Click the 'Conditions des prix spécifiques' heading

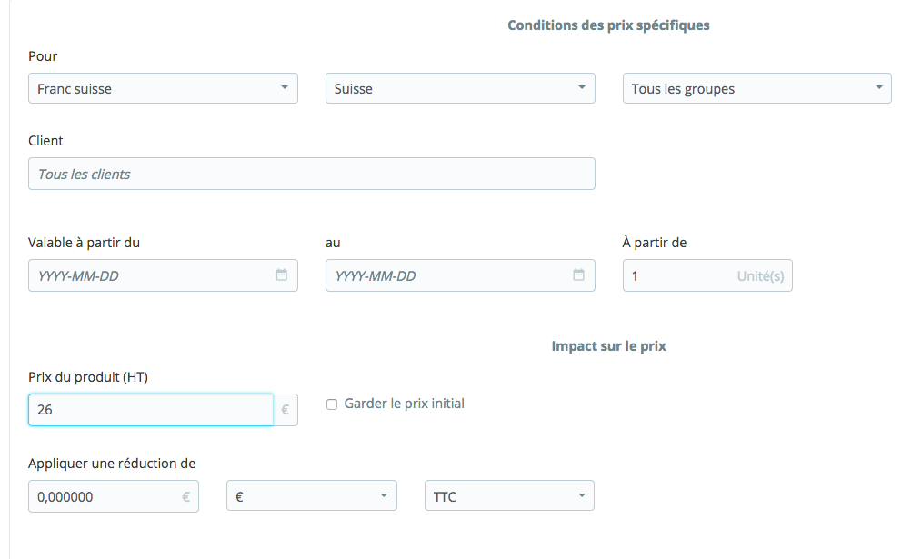point(608,25)
